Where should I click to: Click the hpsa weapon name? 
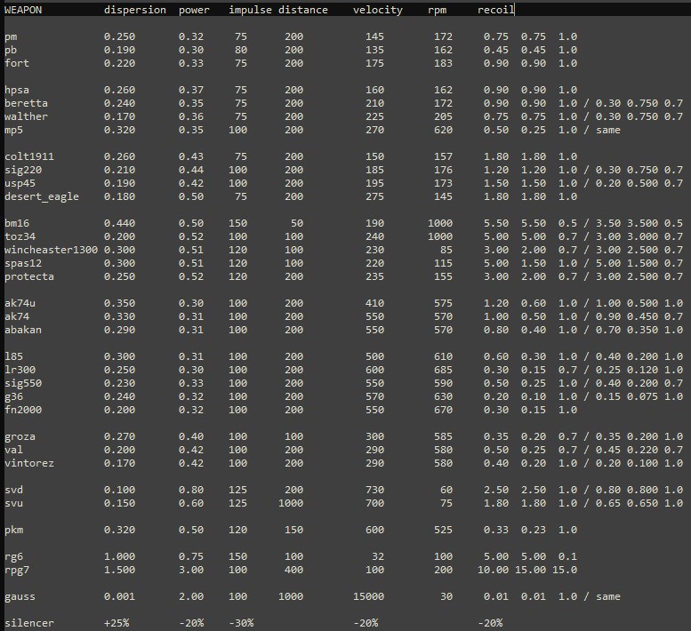click(x=17, y=91)
